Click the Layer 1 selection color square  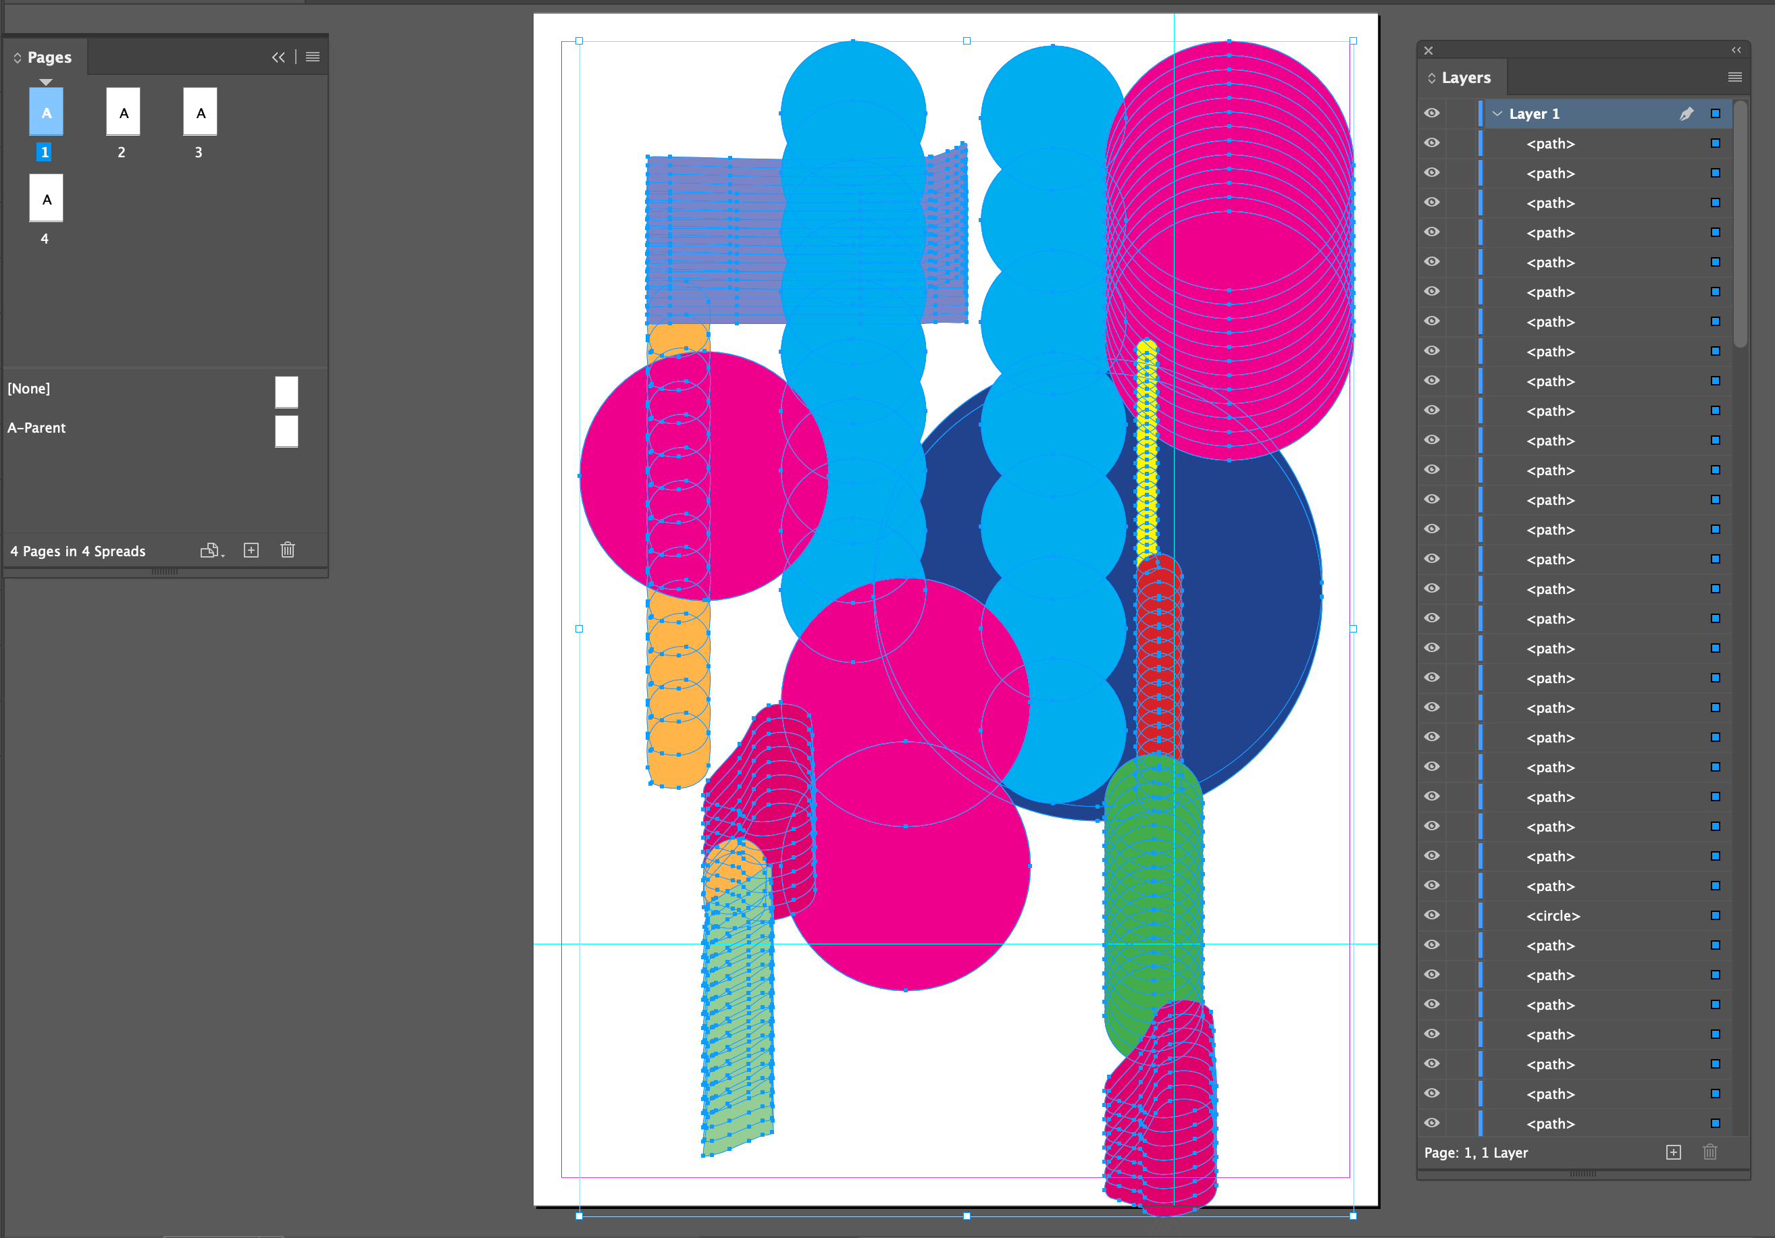pos(1716,113)
